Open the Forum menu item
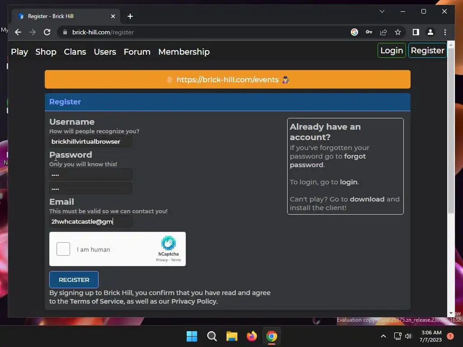 coord(137,52)
